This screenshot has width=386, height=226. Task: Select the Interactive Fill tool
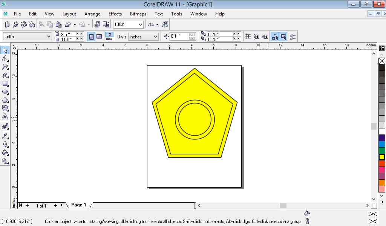(x=5, y=161)
